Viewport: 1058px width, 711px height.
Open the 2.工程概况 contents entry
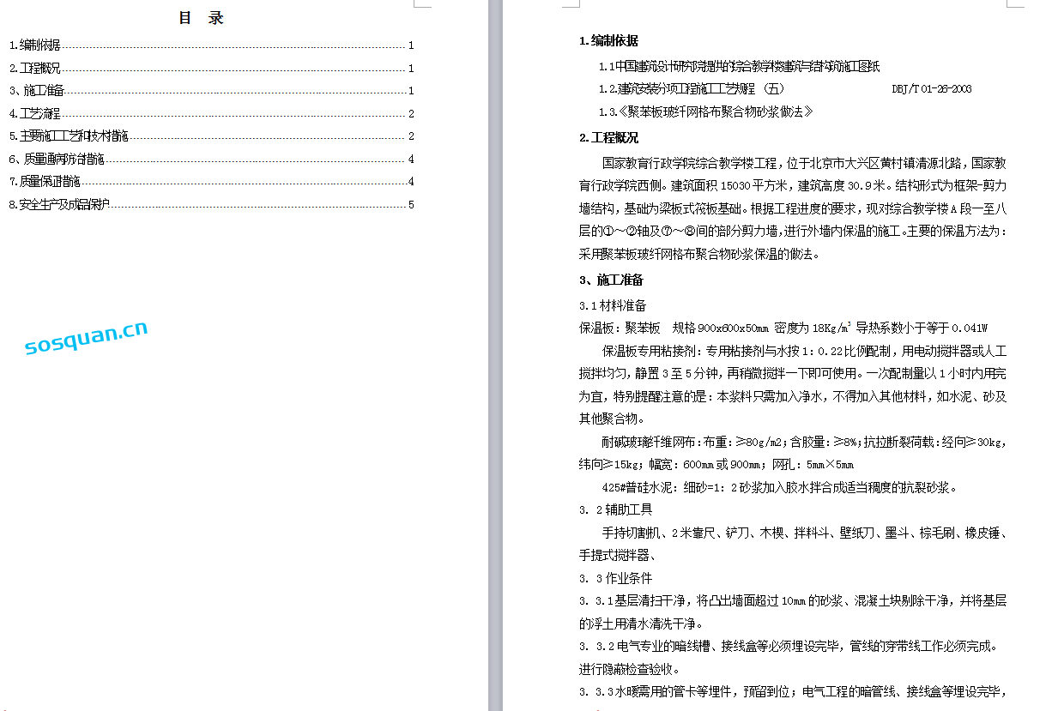(35, 69)
